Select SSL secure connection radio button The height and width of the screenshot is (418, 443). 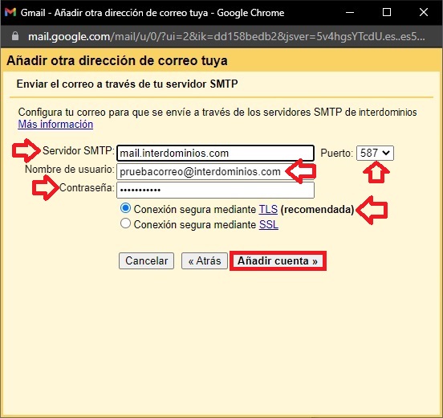click(125, 223)
